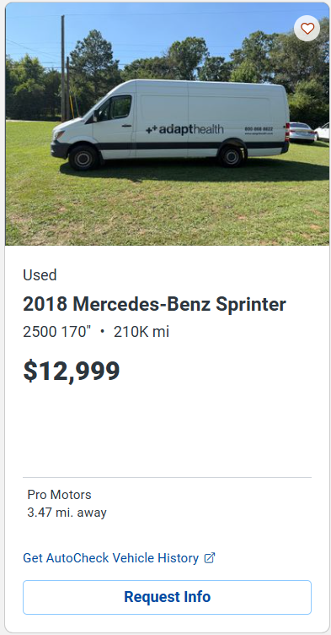Click the 3.47 mi. away distance
Screen dimensions: 331x635
67,513
